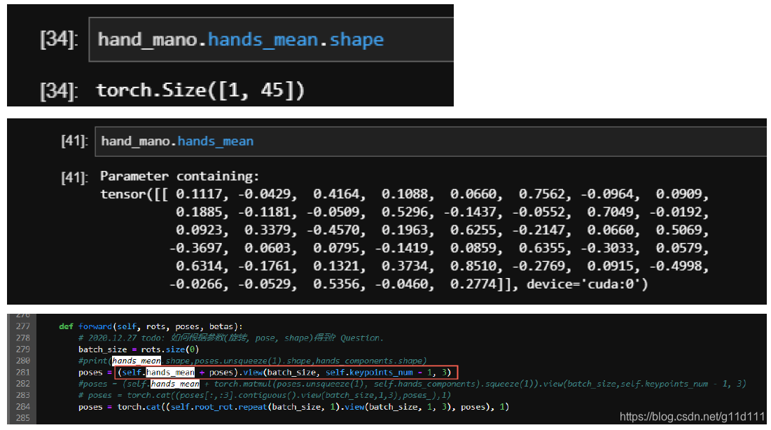Click the [41]: prompt beside the hand_mano.hands_mean input
This screenshot has height=430, width=771.
coord(75,141)
